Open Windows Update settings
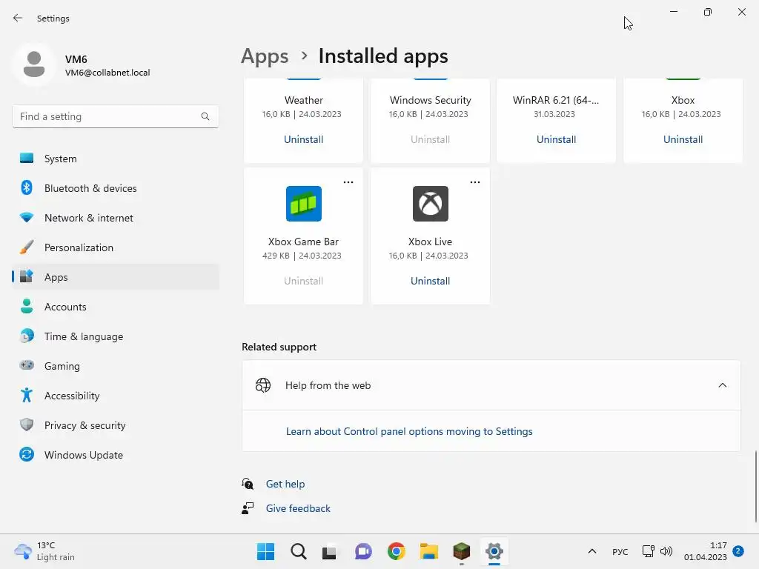The image size is (759, 569). coord(116,456)
